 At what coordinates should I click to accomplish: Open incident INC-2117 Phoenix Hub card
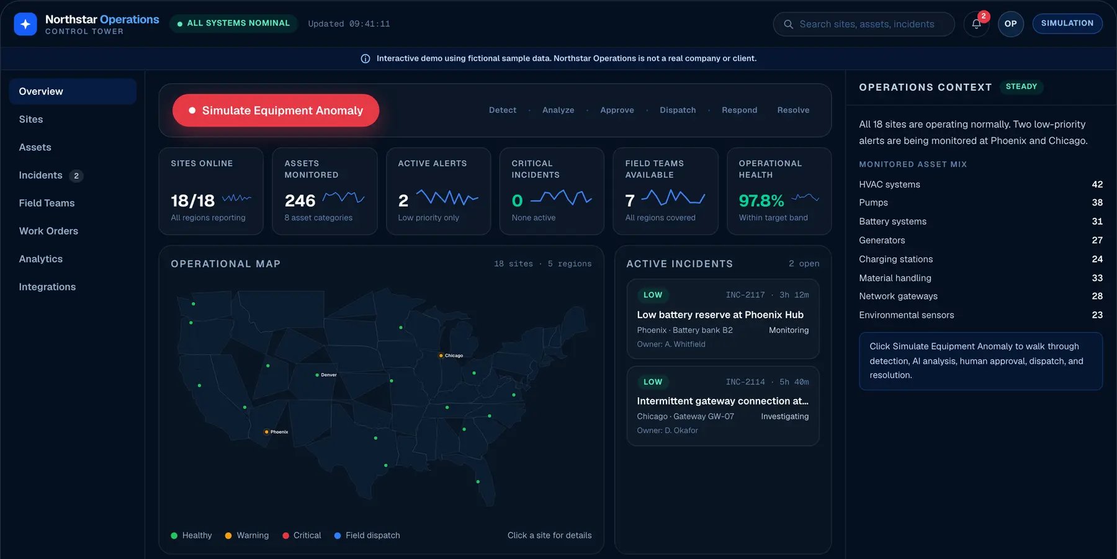(x=723, y=319)
